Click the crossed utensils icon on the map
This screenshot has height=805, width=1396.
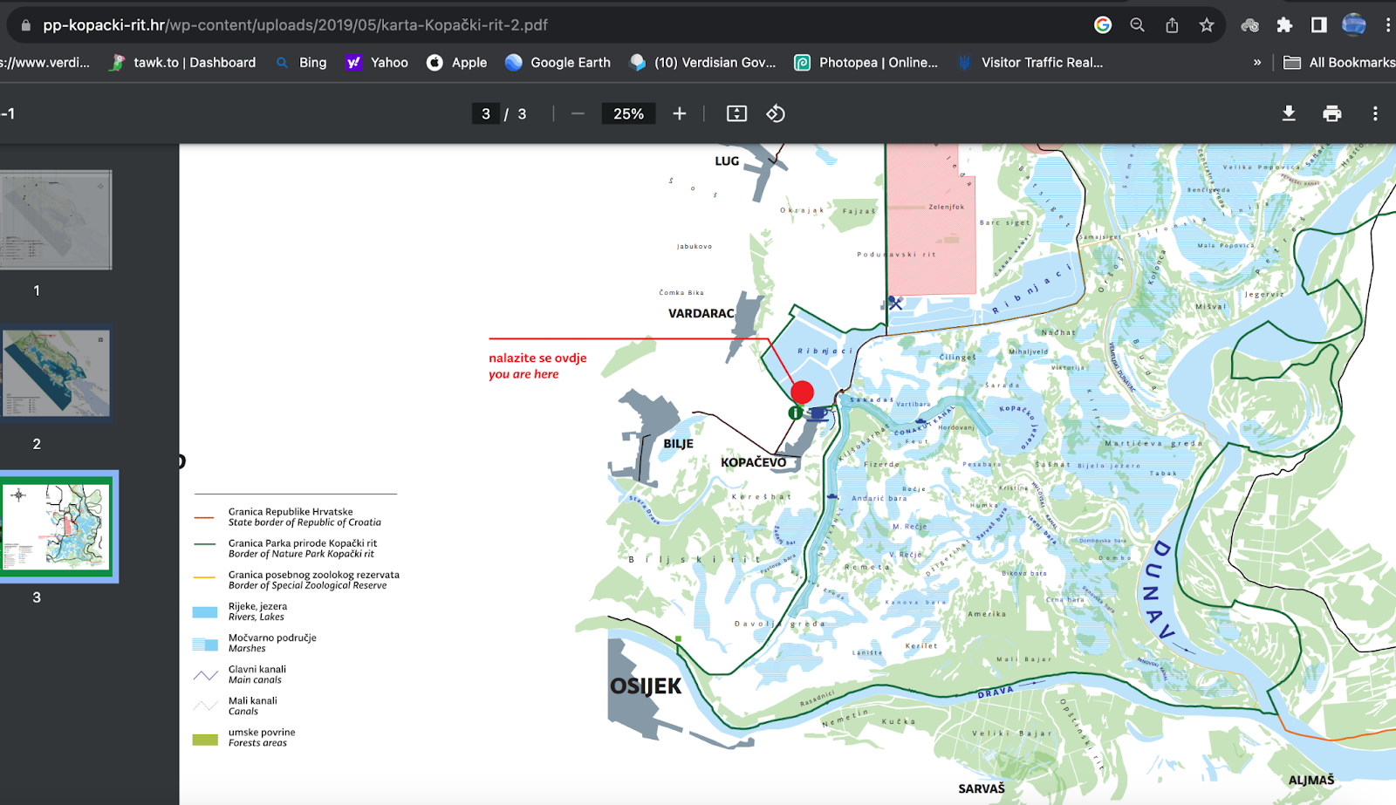click(x=895, y=304)
